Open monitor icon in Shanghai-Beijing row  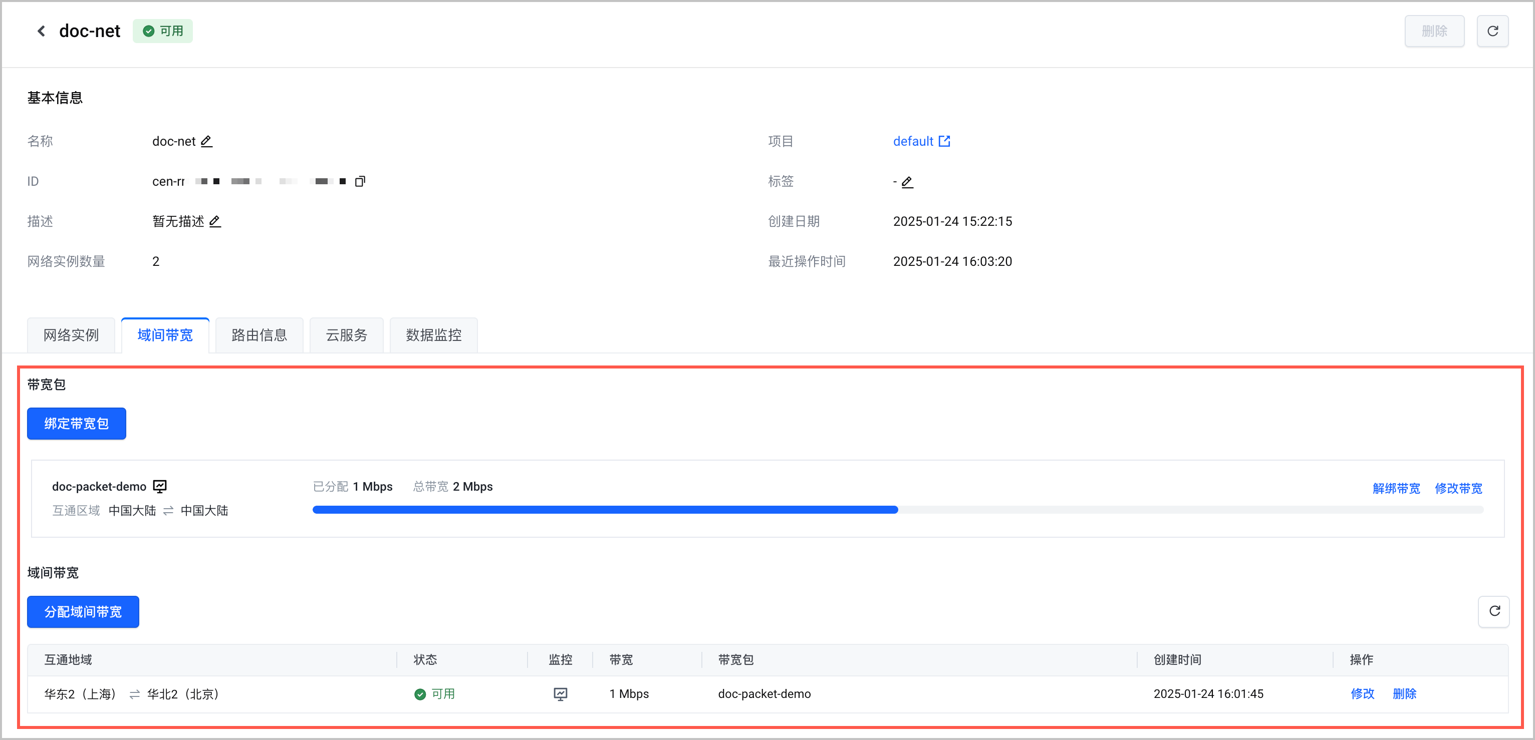click(560, 693)
